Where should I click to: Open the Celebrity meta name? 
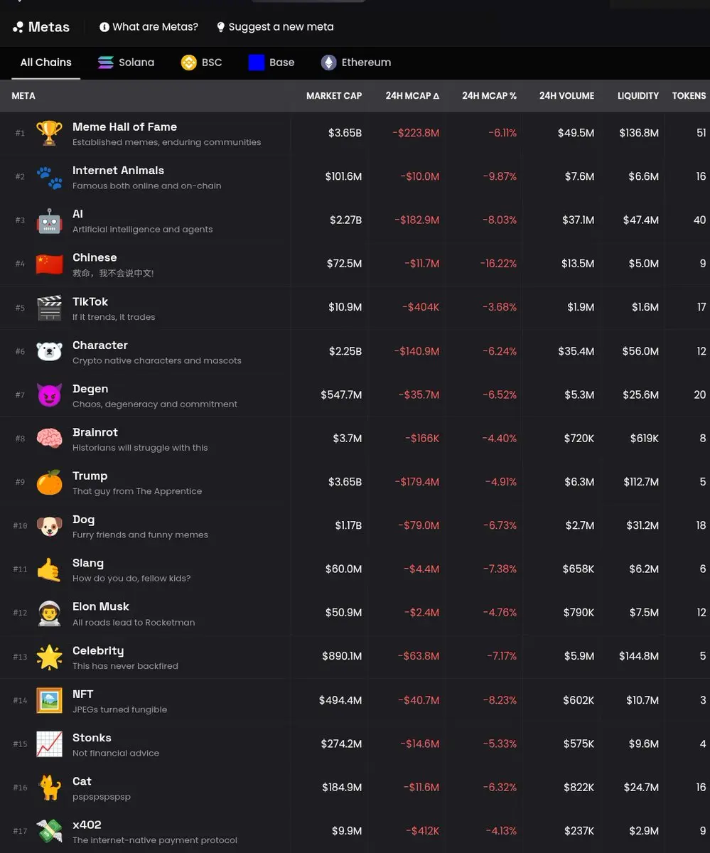click(x=98, y=651)
